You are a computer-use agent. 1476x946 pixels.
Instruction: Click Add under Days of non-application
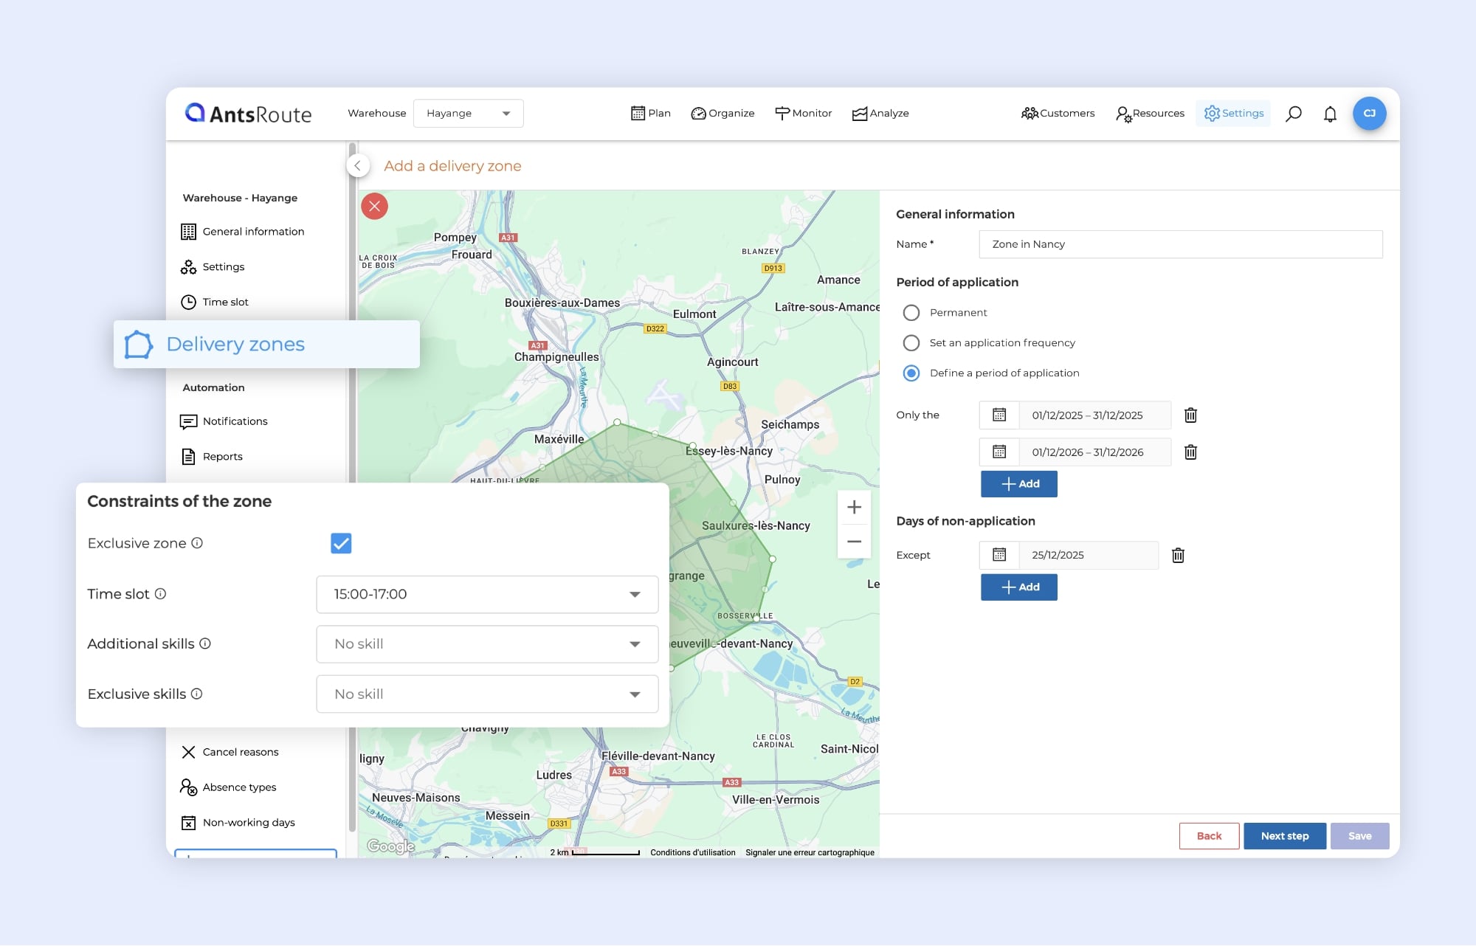tap(1019, 587)
